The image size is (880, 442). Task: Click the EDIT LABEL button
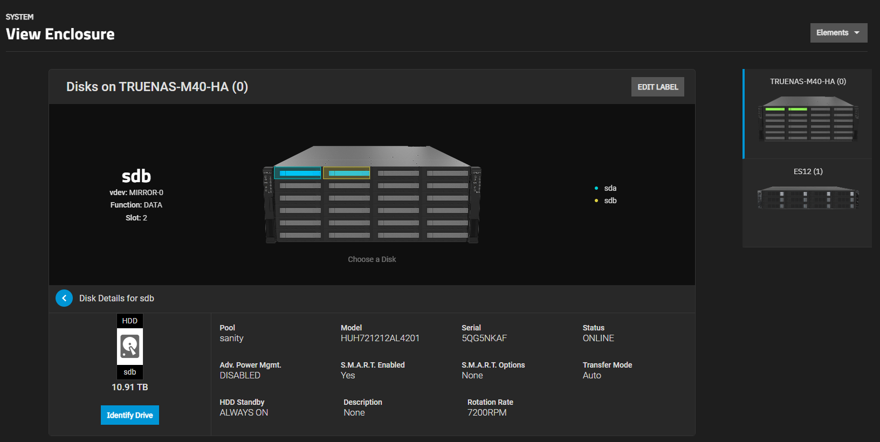pyautogui.click(x=657, y=87)
